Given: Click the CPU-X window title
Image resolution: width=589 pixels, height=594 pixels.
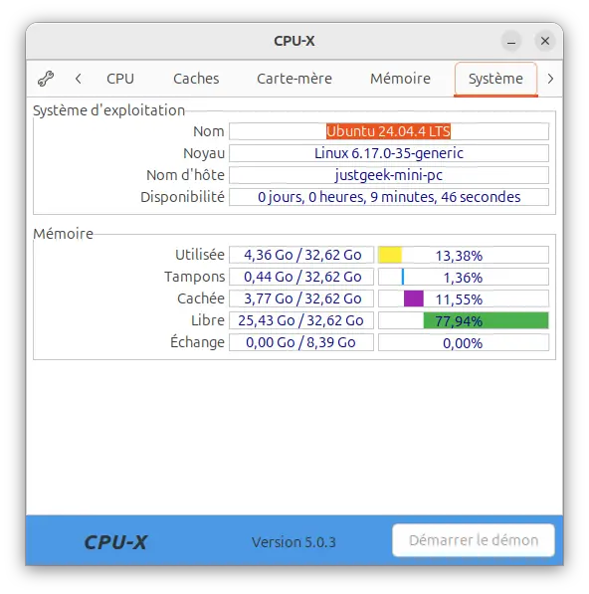Looking at the screenshot, I should coord(294,41).
